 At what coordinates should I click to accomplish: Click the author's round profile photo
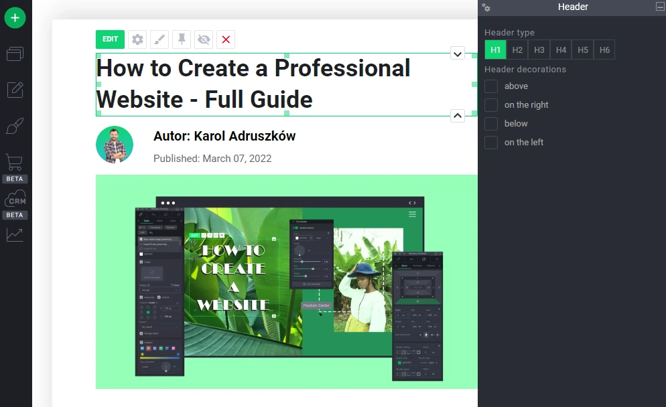pos(115,145)
